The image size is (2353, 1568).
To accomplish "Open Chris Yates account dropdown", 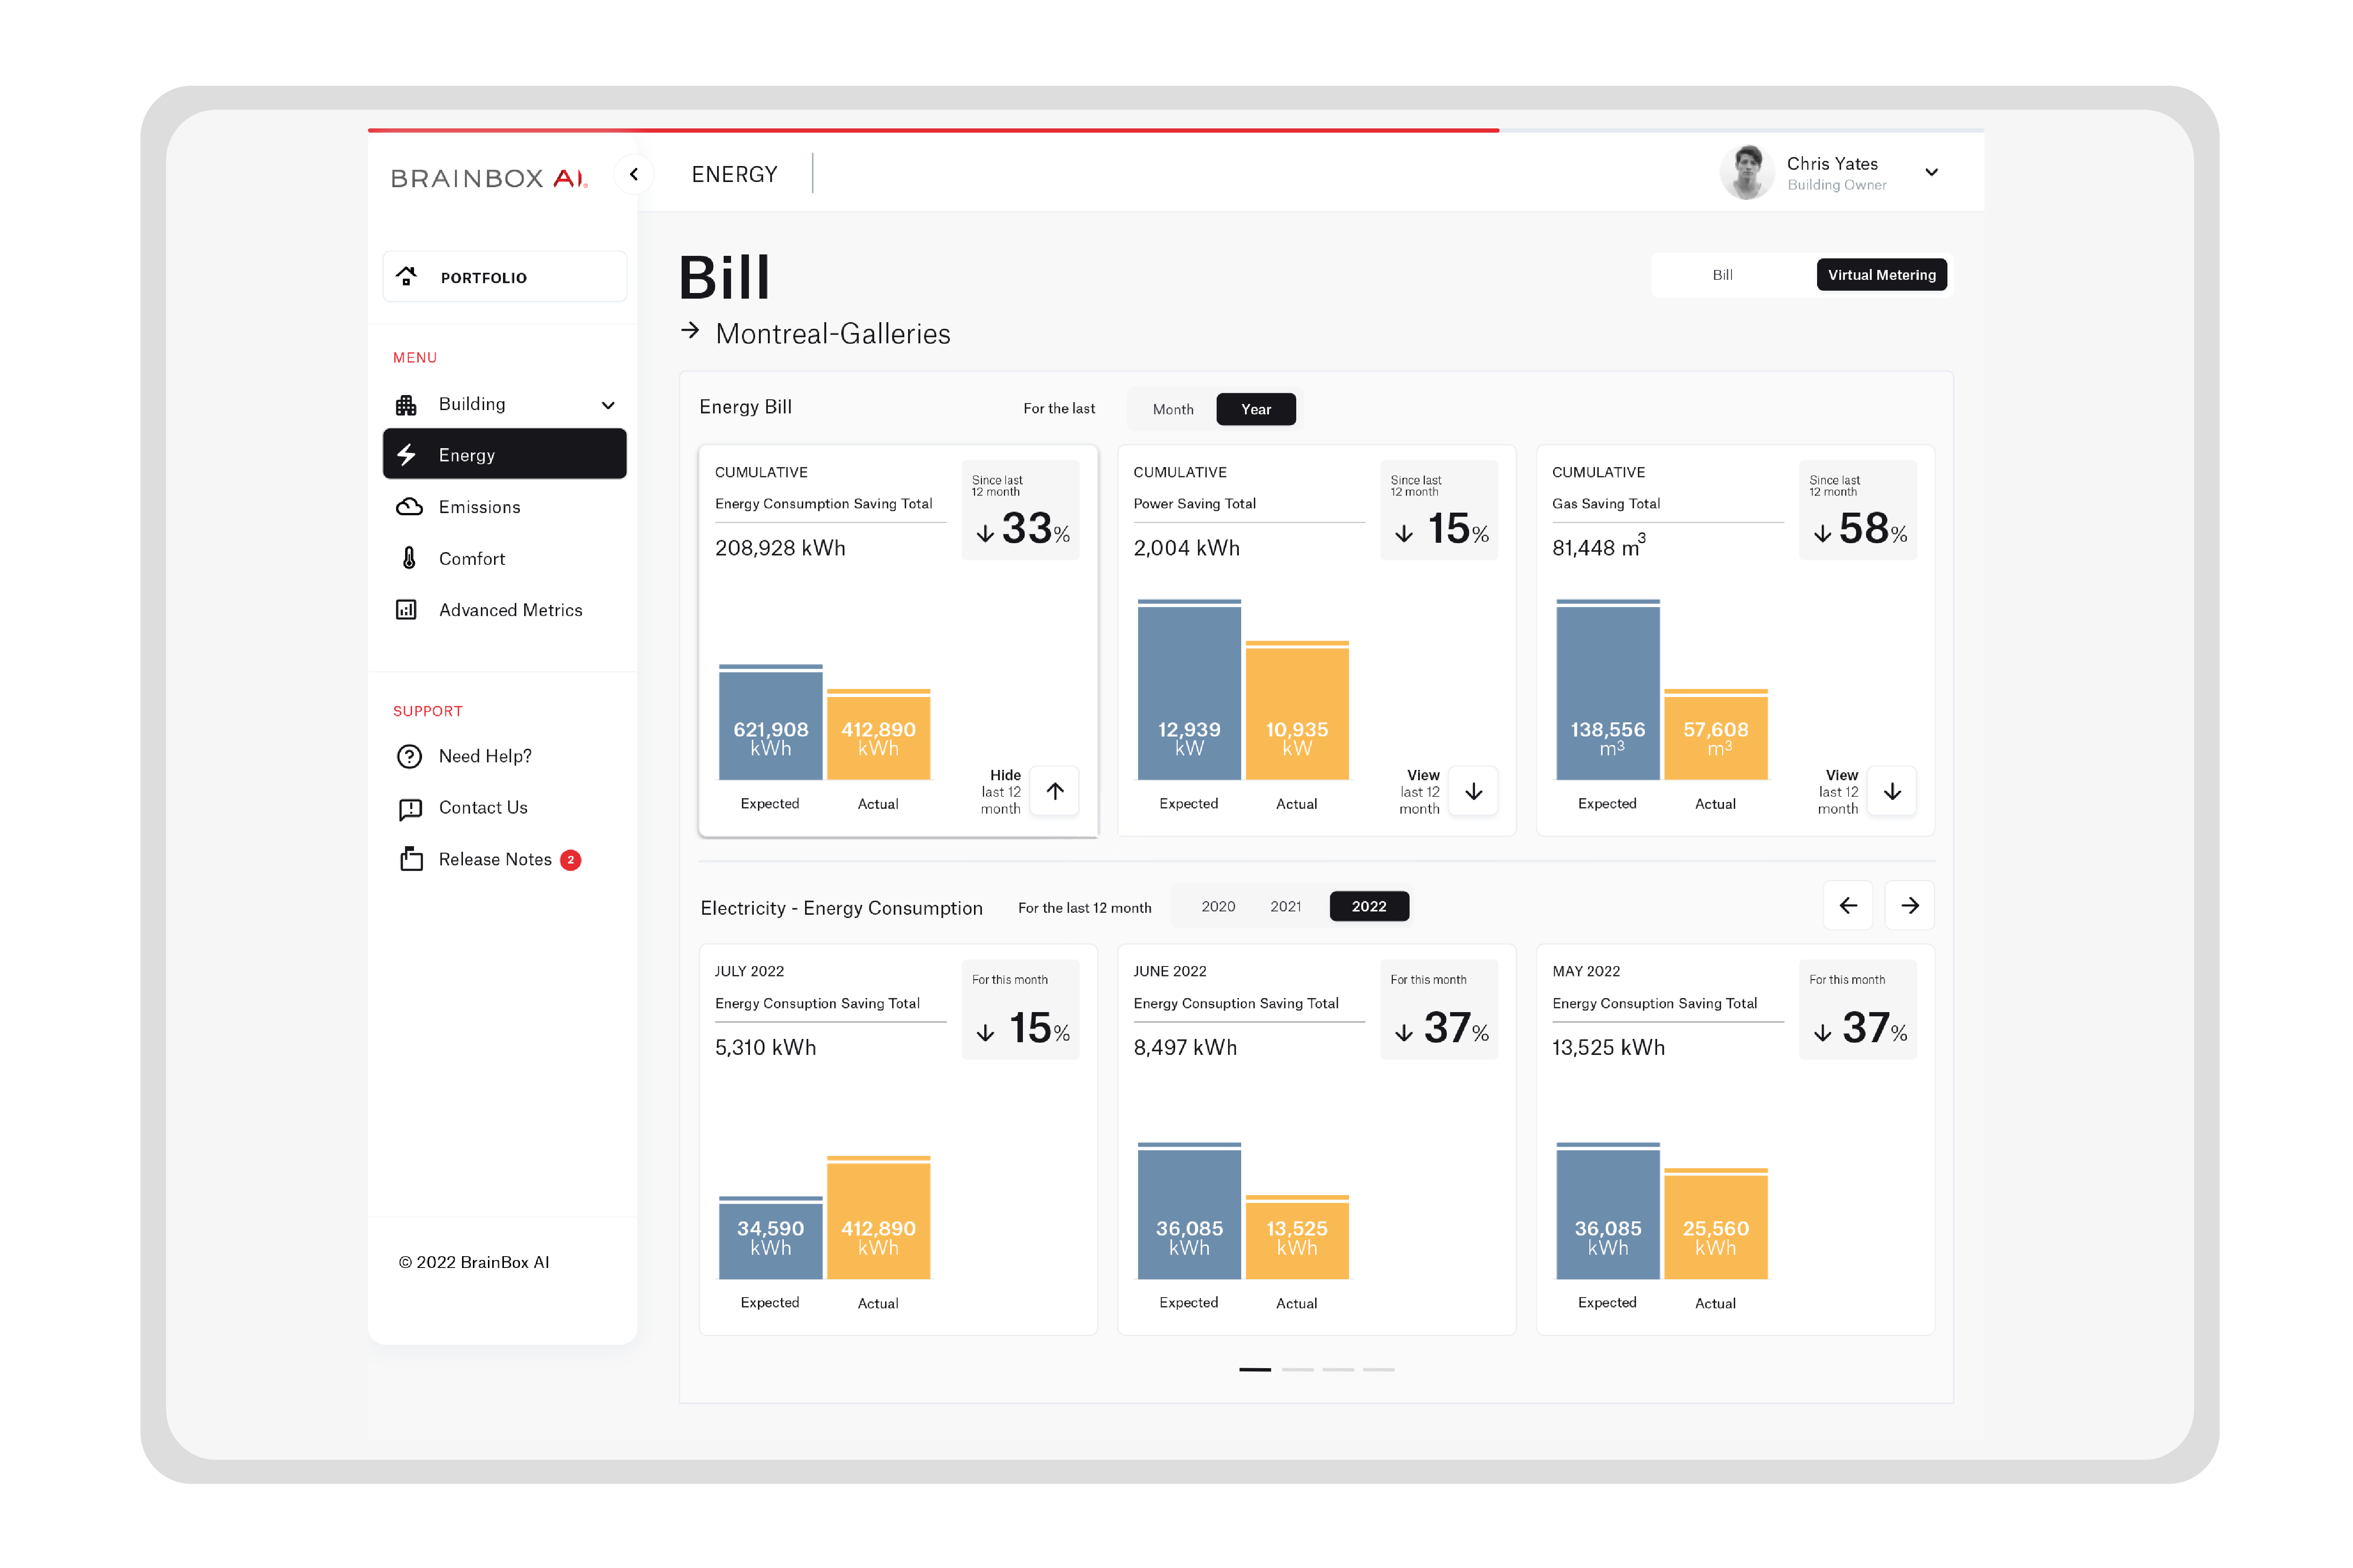I will [1932, 173].
